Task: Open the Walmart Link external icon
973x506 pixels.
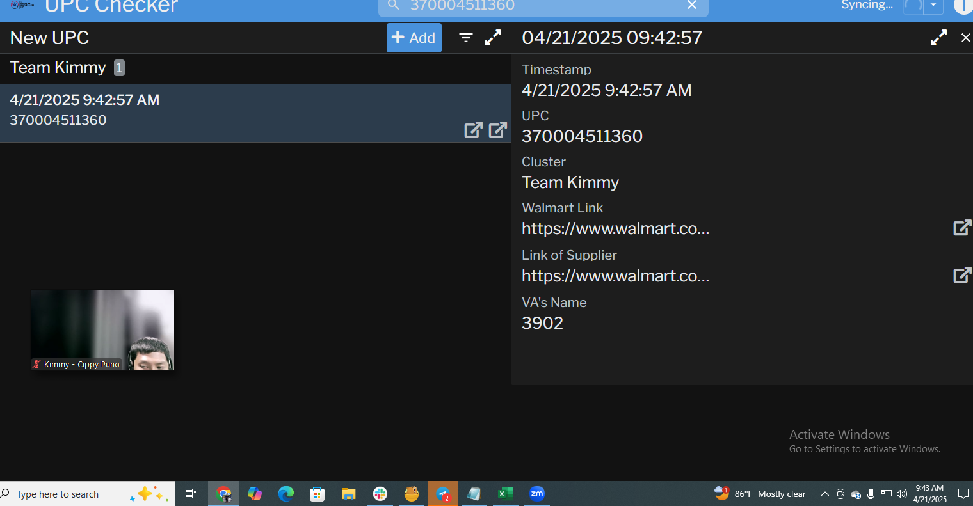Action: (x=962, y=228)
